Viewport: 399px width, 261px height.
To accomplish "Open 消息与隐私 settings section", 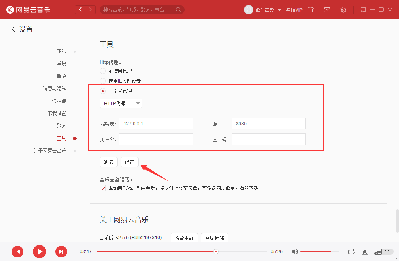I will pos(54,88).
